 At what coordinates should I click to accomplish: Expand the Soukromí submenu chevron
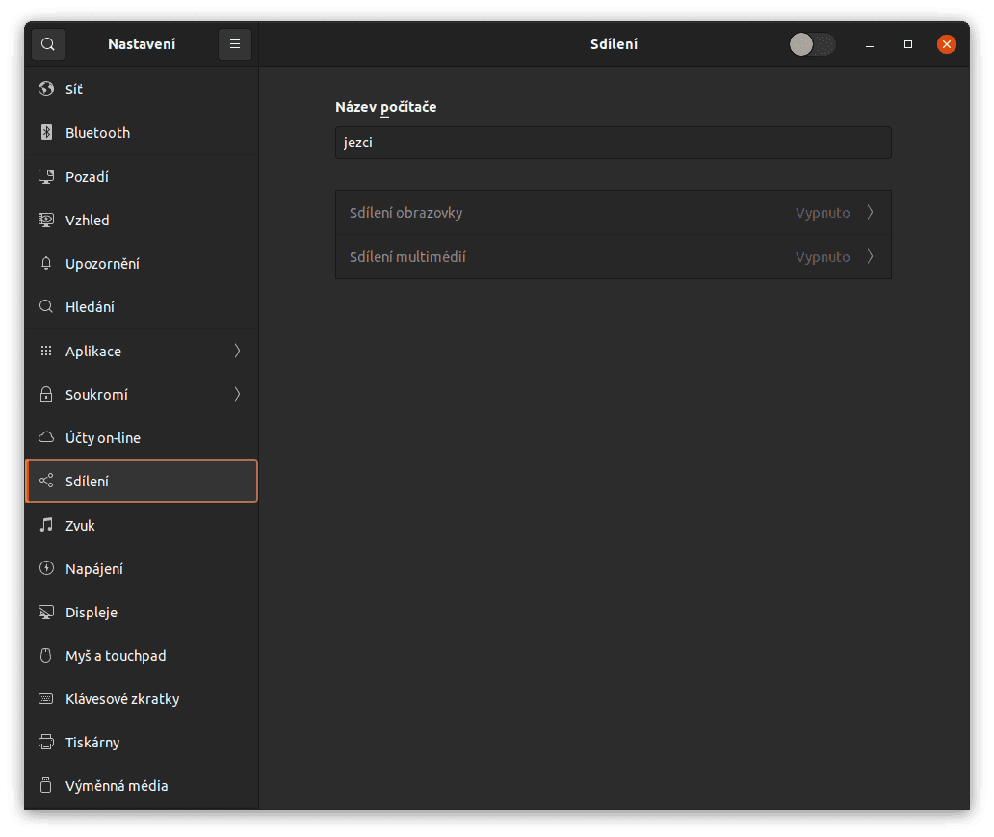tap(237, 395)
